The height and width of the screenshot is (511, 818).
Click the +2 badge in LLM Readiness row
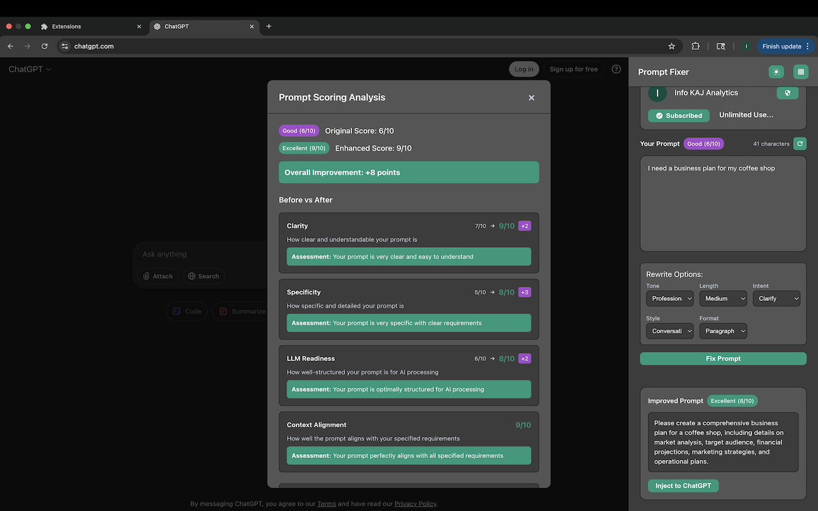pos(525,359)
